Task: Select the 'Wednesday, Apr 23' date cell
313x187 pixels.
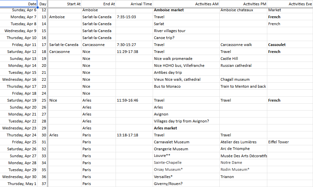Action: [19, 128]
